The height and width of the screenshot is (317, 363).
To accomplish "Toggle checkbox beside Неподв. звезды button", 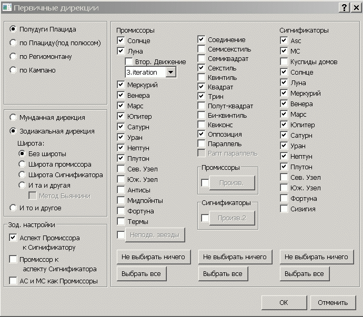I will click(121, 235).
